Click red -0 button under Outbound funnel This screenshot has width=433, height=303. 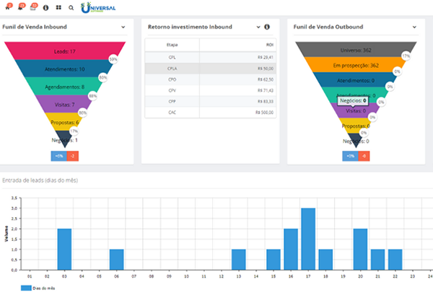click(364, 156)
